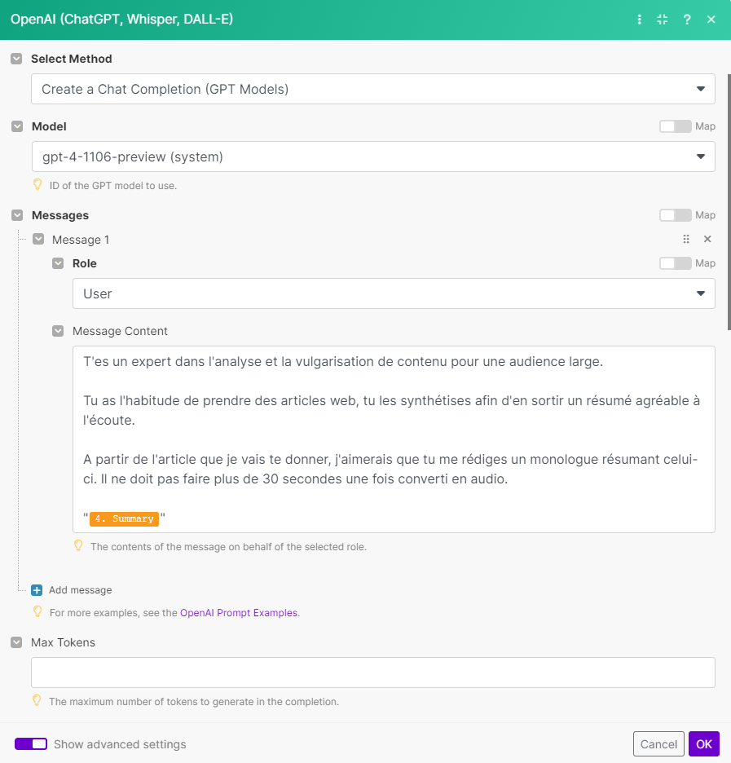Viewport: 731px width, 763px height.
Task: Click the lightbulb hint under Message Content
Action: (x=78, y=545)
